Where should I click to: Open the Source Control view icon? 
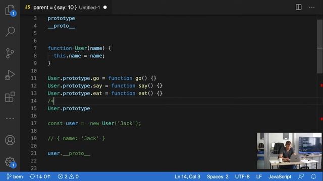pyautogui.click(x=10, y=53)
